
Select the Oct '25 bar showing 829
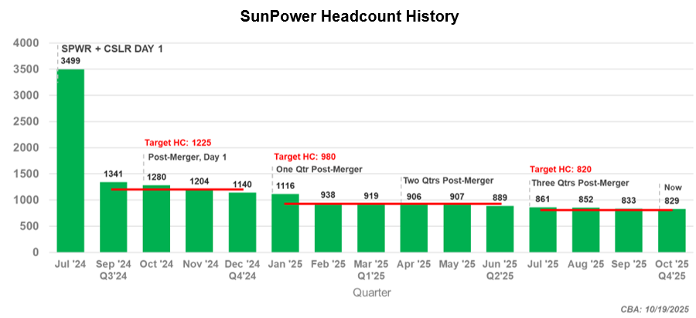click(671, 231)
